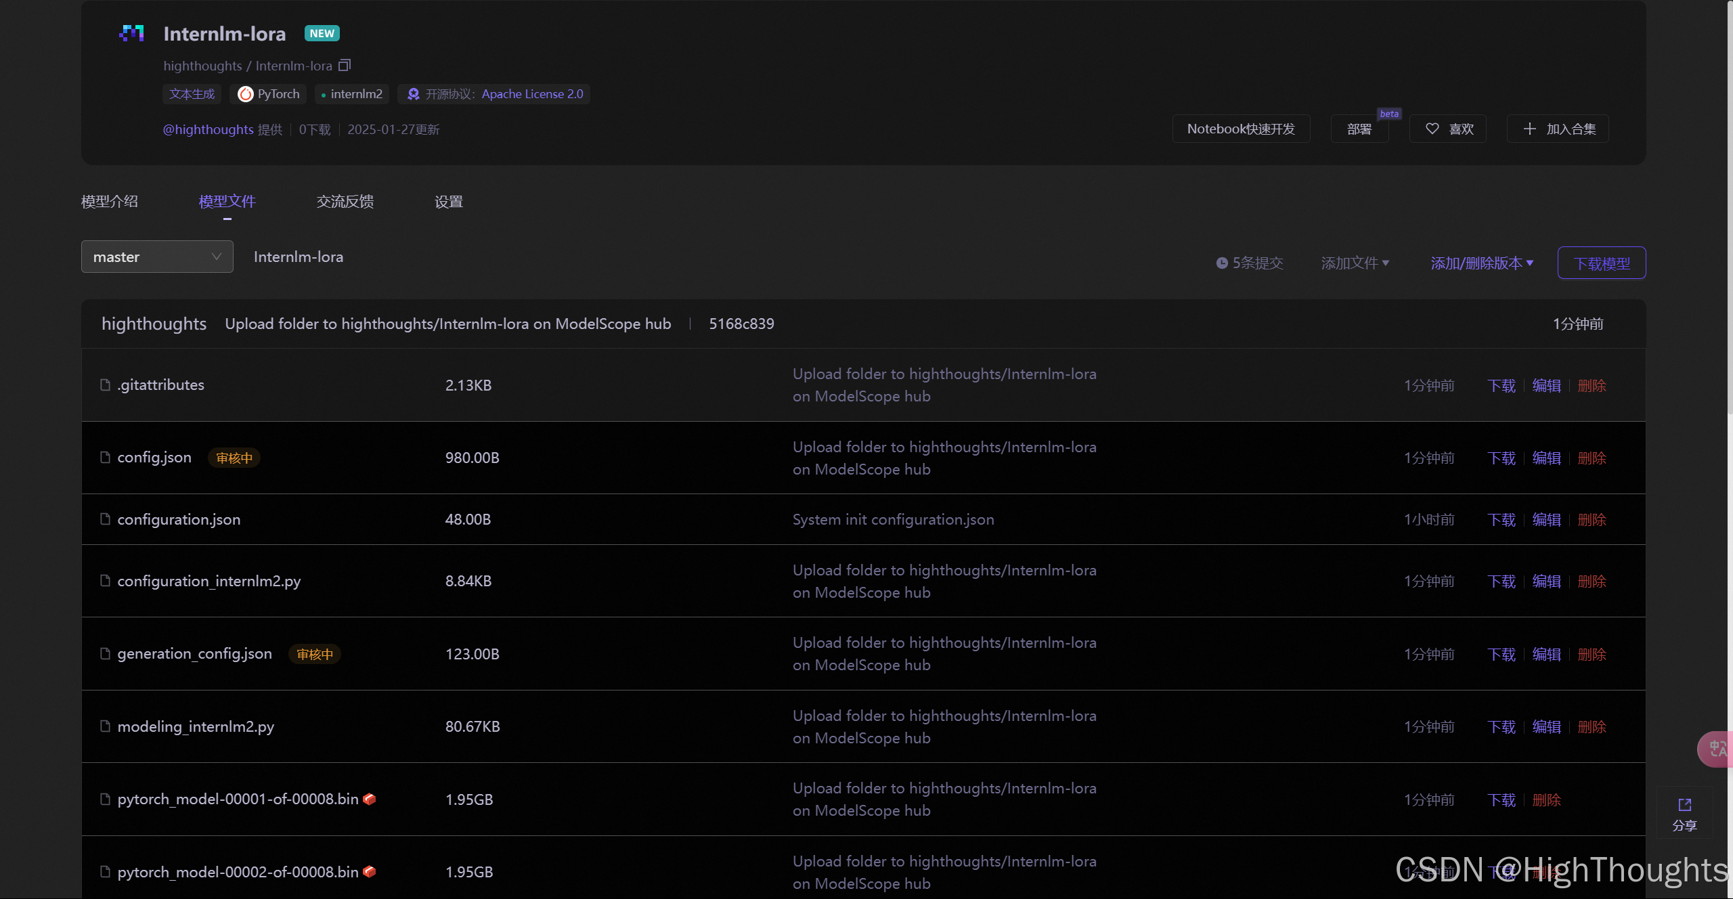Click the 文本生成 task tag
This screenshot has height=899, width=1733.
192,94
